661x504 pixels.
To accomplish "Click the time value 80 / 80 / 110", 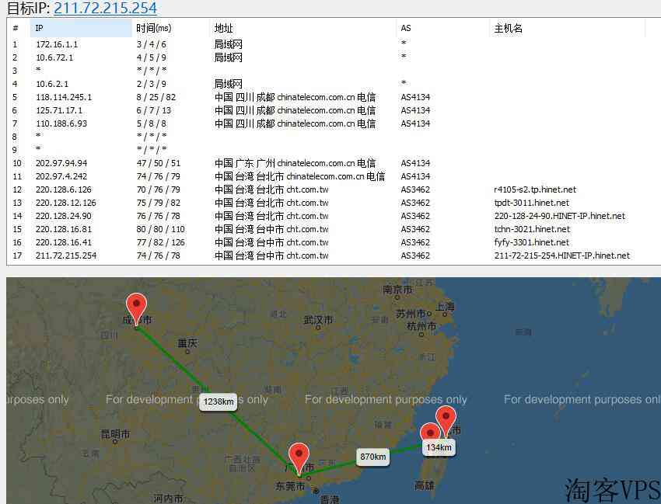I will [161, 229].
